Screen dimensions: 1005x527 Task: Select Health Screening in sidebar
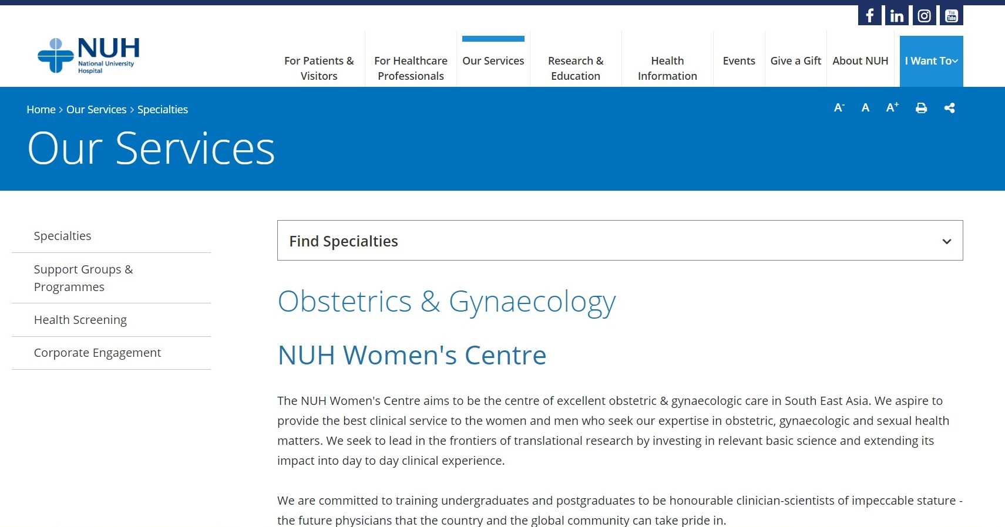pyautogui.click(x=80, y=320)
